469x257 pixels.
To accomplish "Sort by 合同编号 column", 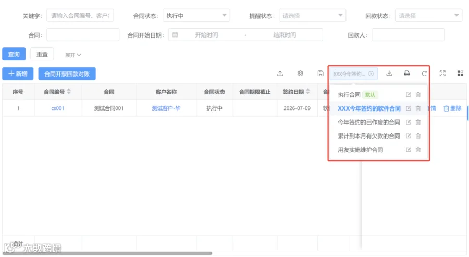I will [x=69, y=91].
